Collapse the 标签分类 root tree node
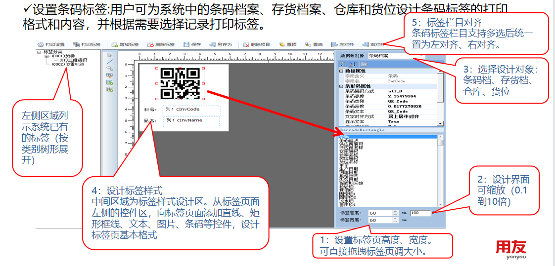The width and height of the screenshot is (555, 266). coord(39,52)
